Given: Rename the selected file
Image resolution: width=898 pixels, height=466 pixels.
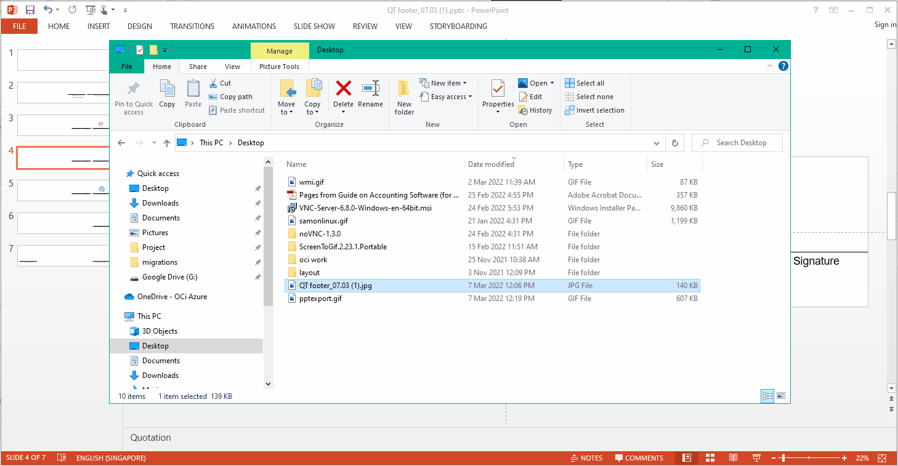Looking at the screenshot, I should (x=370, y=94).
